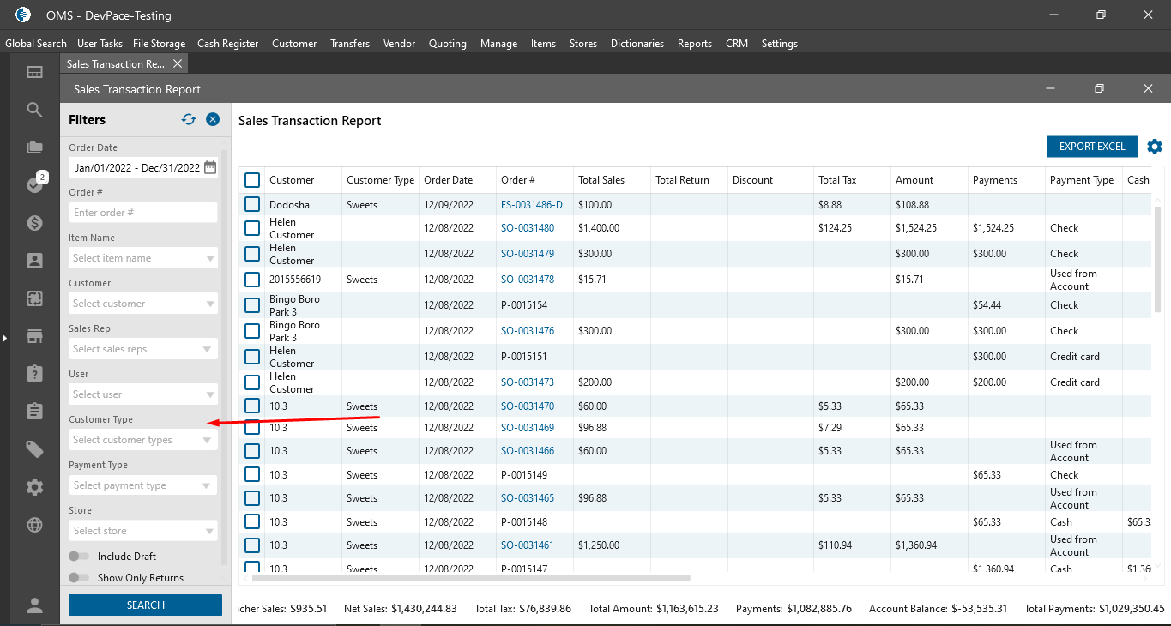Image resolution: width=1171 pixels, height=626 pixels.
Task: Open the dollar sign sidebar icon
Action: (x=34, y=223)
